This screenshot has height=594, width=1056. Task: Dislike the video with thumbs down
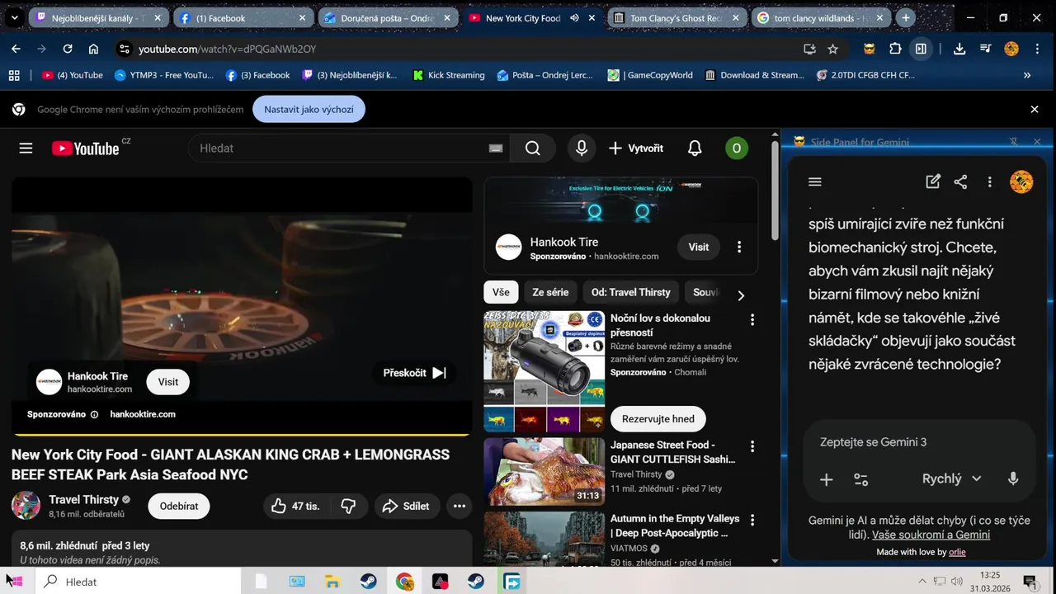point(348,507)
